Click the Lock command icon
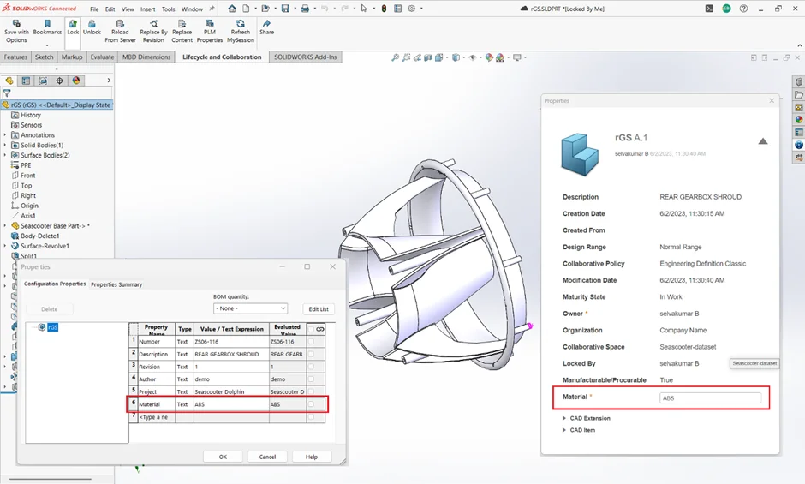 (x=73, y=24)
